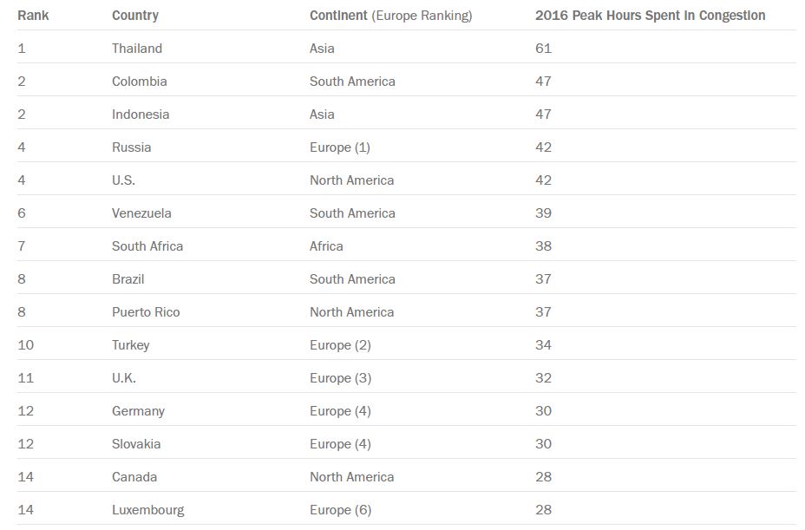Click the 2016 Peak Hours header

pos(650,16)
